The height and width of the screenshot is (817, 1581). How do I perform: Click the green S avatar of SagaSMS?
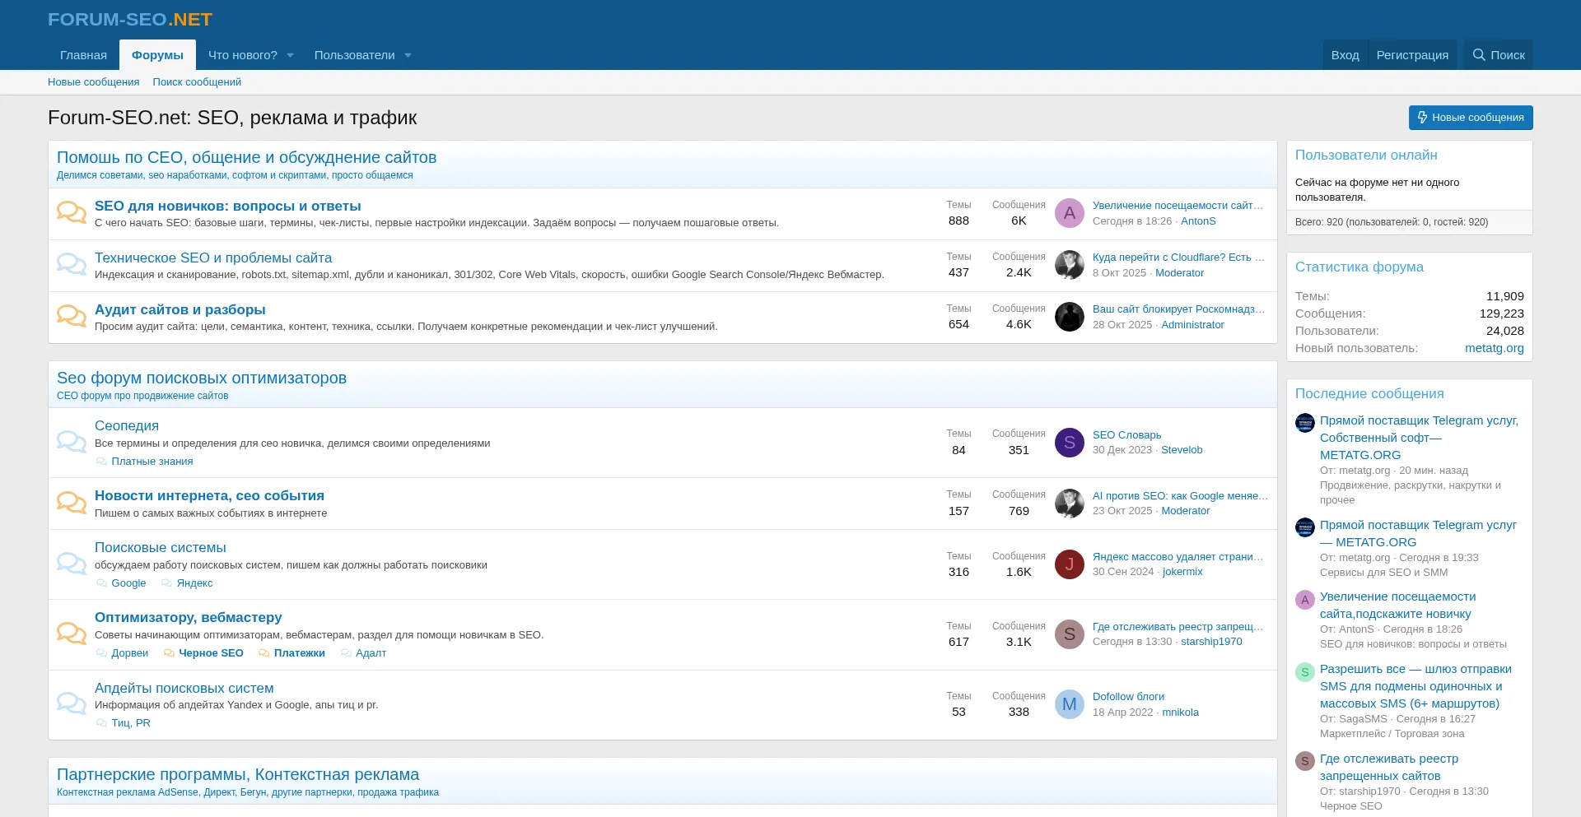click(x=1304, y=672)
